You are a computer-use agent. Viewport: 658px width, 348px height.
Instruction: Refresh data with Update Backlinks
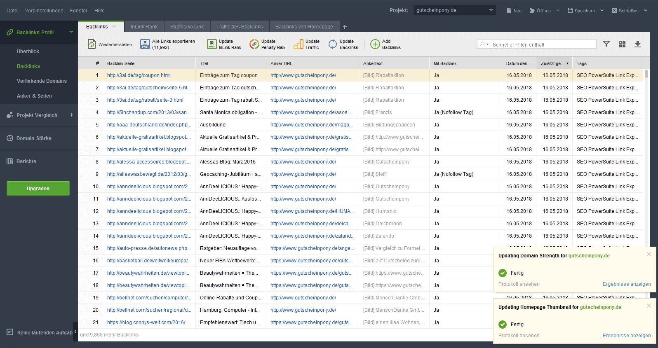(x=333, y=44)
